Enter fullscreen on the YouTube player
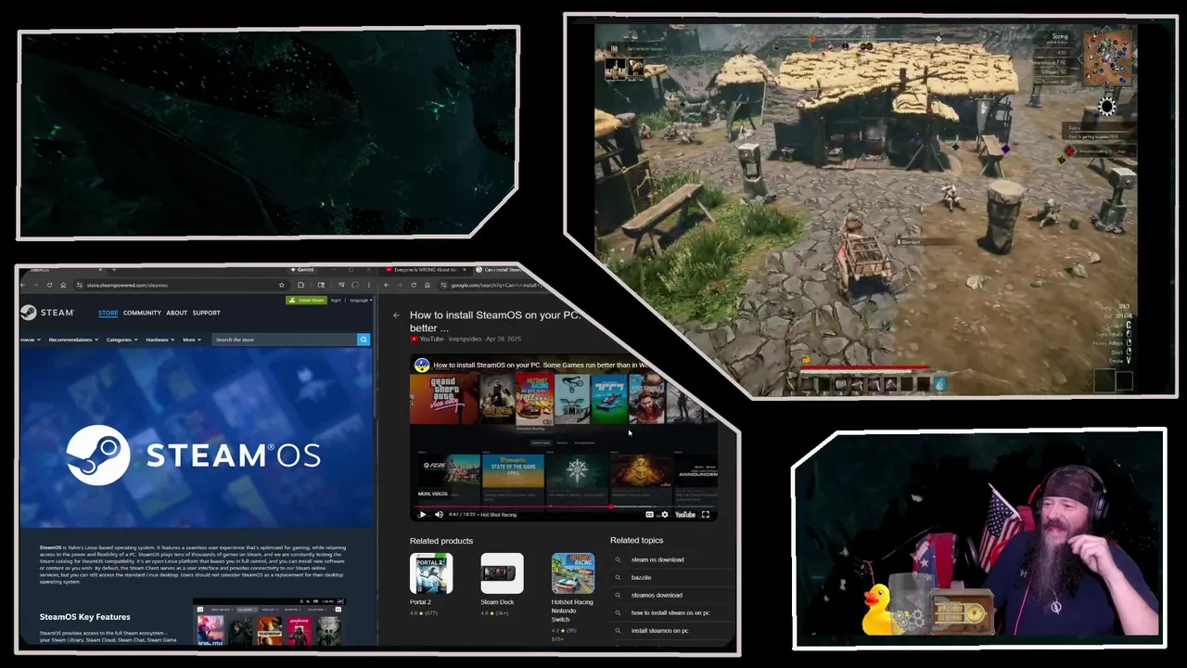The width and height of the screenshot is (1187, 668). [x=706, y=514]
